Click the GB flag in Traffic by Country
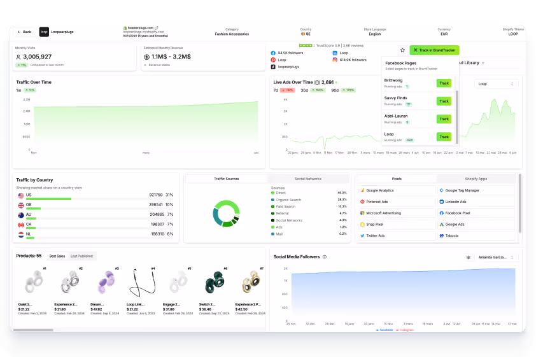 click(21, 206)
